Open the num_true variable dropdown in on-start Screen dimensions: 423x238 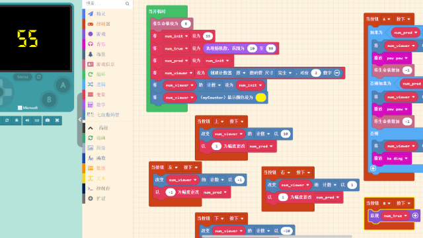point(176,48)
